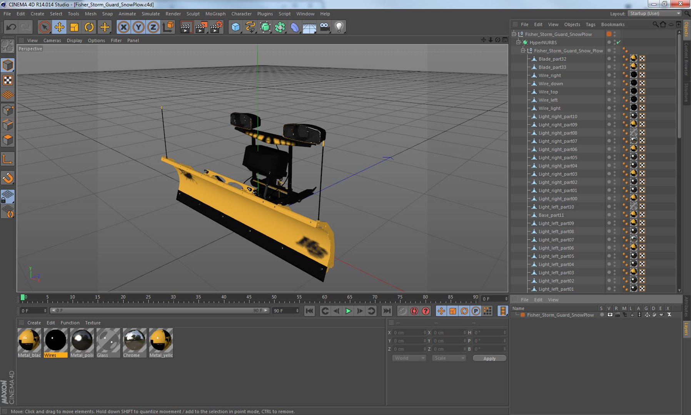Click the Render View clapperboard icon
691x415 pixels.
[186, 27]
